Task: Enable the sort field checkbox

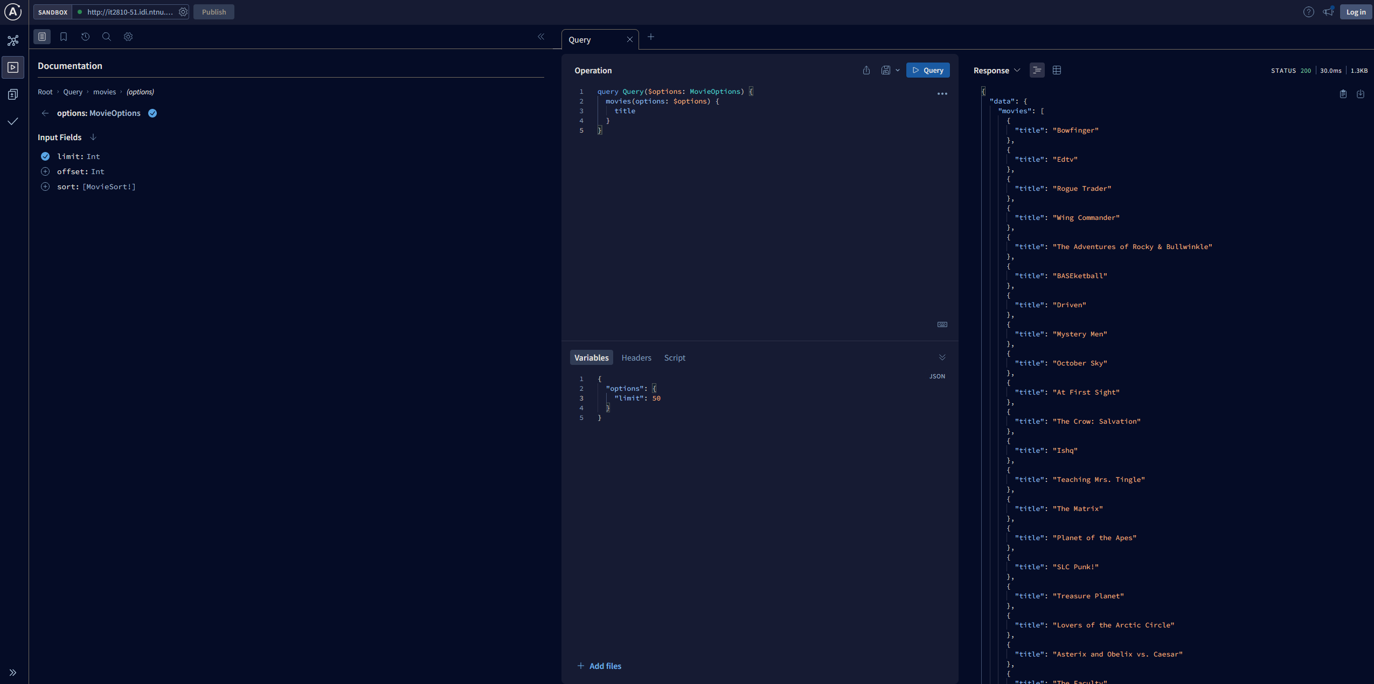Action: [46, 187]
